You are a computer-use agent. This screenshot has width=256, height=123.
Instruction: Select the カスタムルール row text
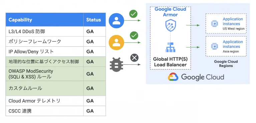25,88
